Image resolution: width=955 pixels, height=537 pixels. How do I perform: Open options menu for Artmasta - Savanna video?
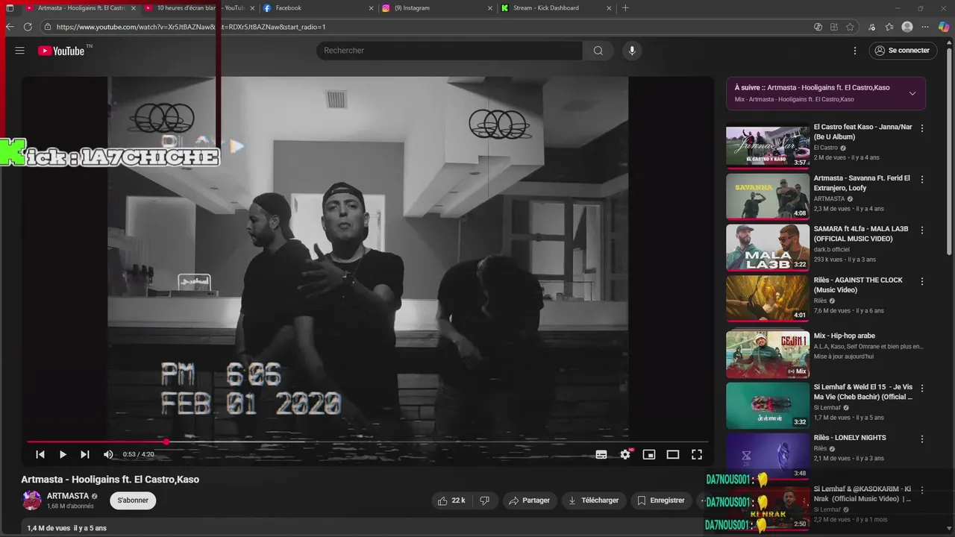coord(922,180)
